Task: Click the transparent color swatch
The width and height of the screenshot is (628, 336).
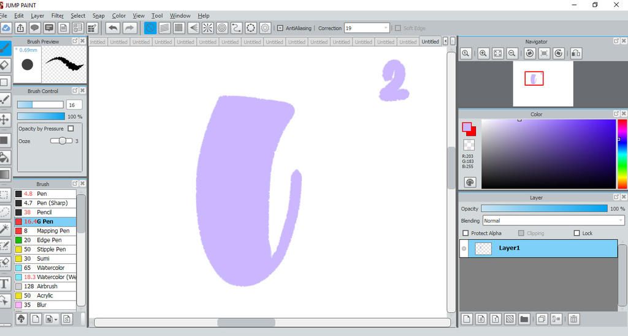Action: [469, 144]
